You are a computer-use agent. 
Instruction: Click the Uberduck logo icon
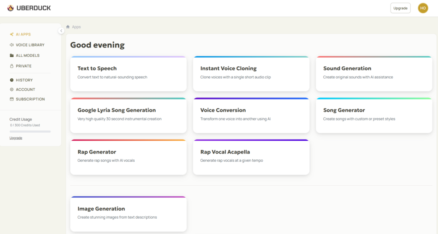(x=10, y=8)
